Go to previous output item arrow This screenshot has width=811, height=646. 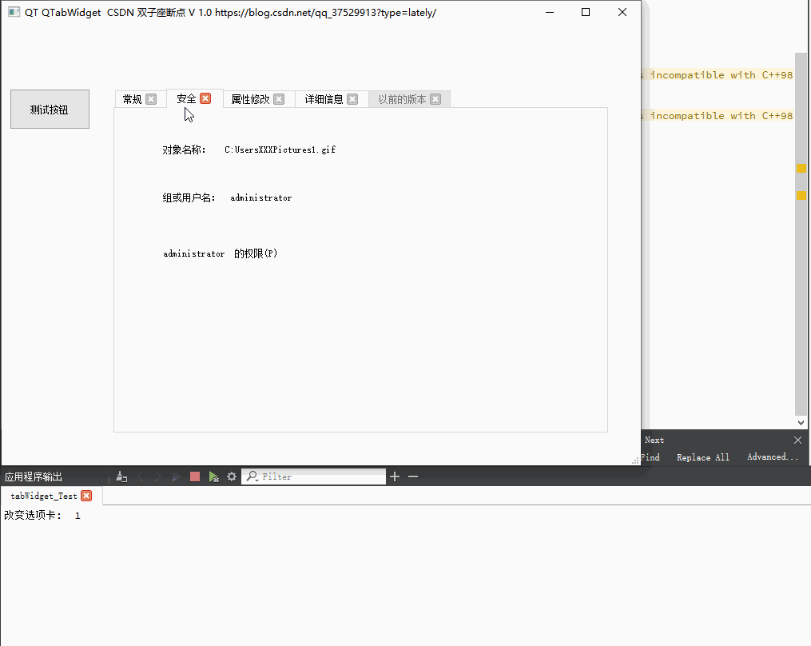coord(141,477)
